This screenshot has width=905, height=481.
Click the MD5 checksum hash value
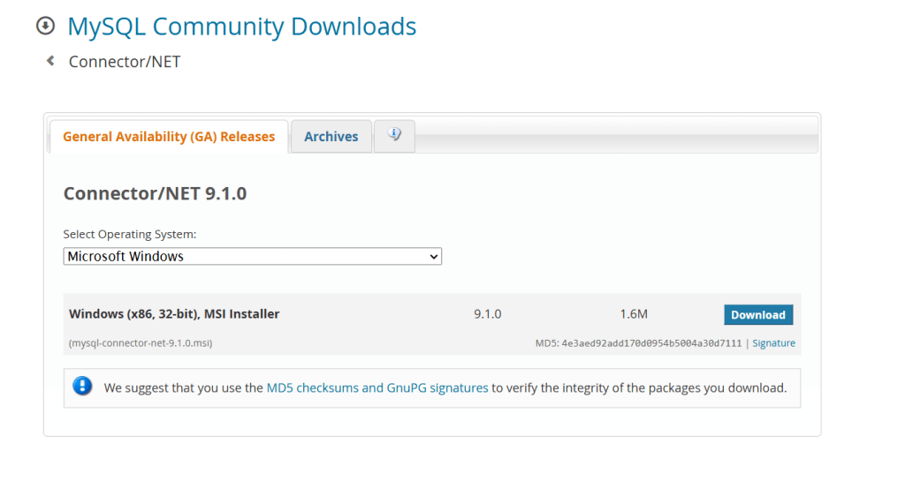pyautogui.click(x=651, y=343)
